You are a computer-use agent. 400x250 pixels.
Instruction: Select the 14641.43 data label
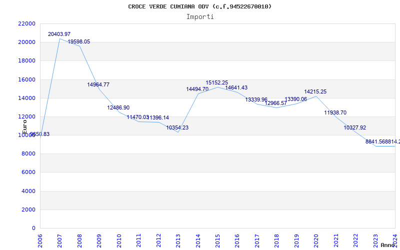click(236, 88)
